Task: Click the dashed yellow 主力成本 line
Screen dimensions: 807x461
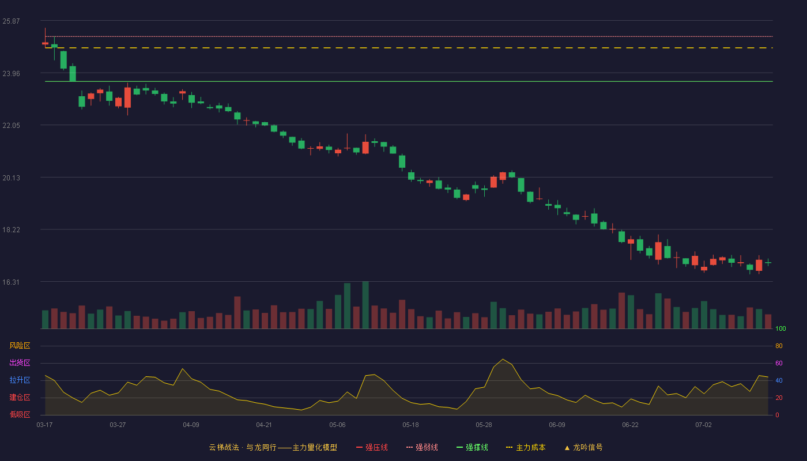Action: point(409,48)
